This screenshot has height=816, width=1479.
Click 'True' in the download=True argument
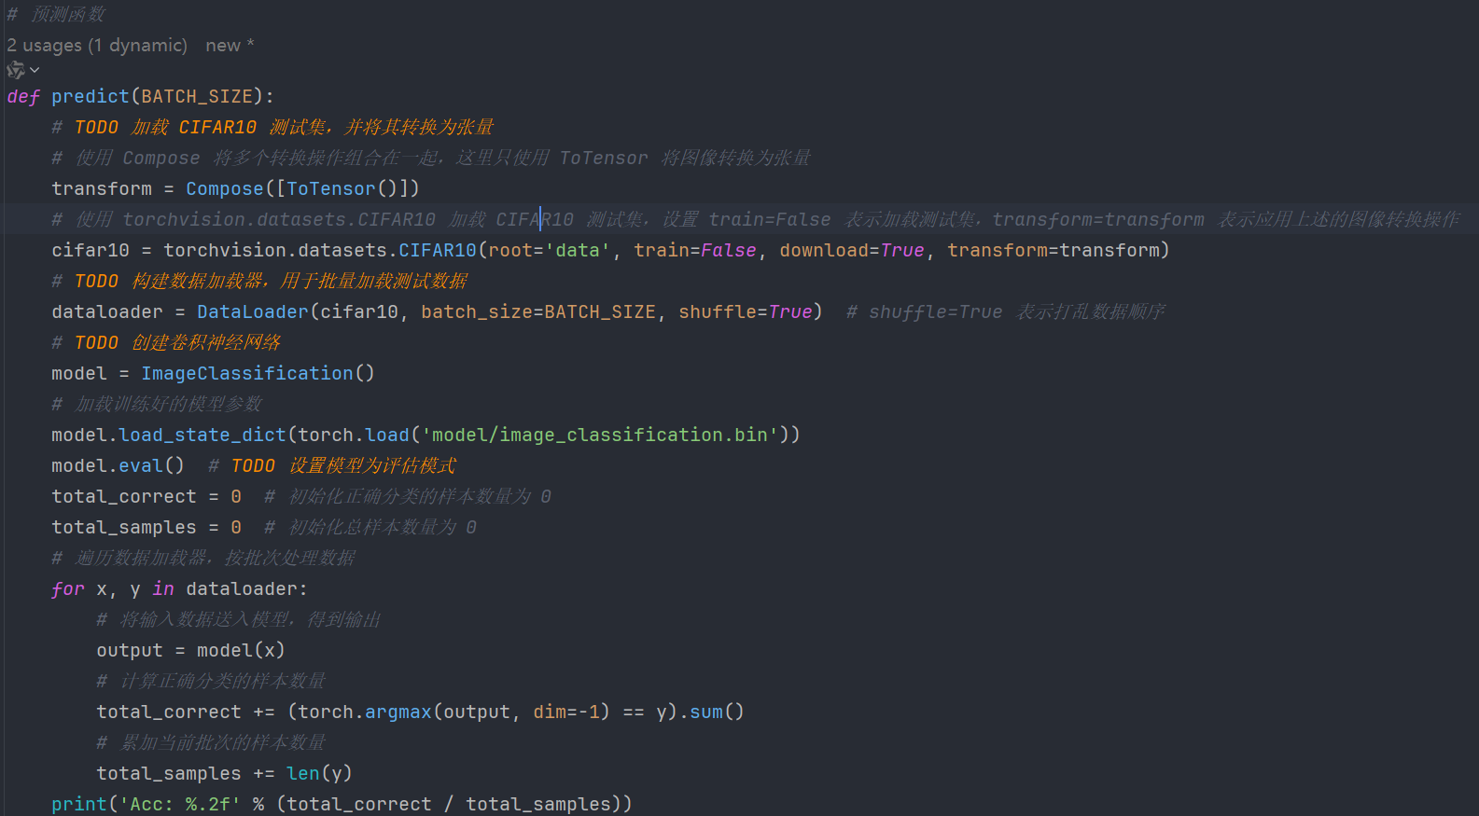[902, 250]
